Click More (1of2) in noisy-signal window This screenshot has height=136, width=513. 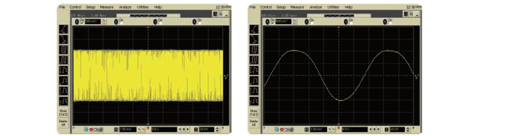[63, 113]
